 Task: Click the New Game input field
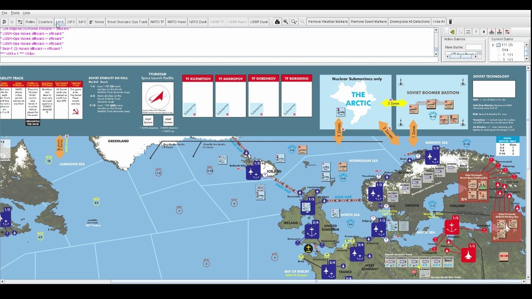coord(473,47)
